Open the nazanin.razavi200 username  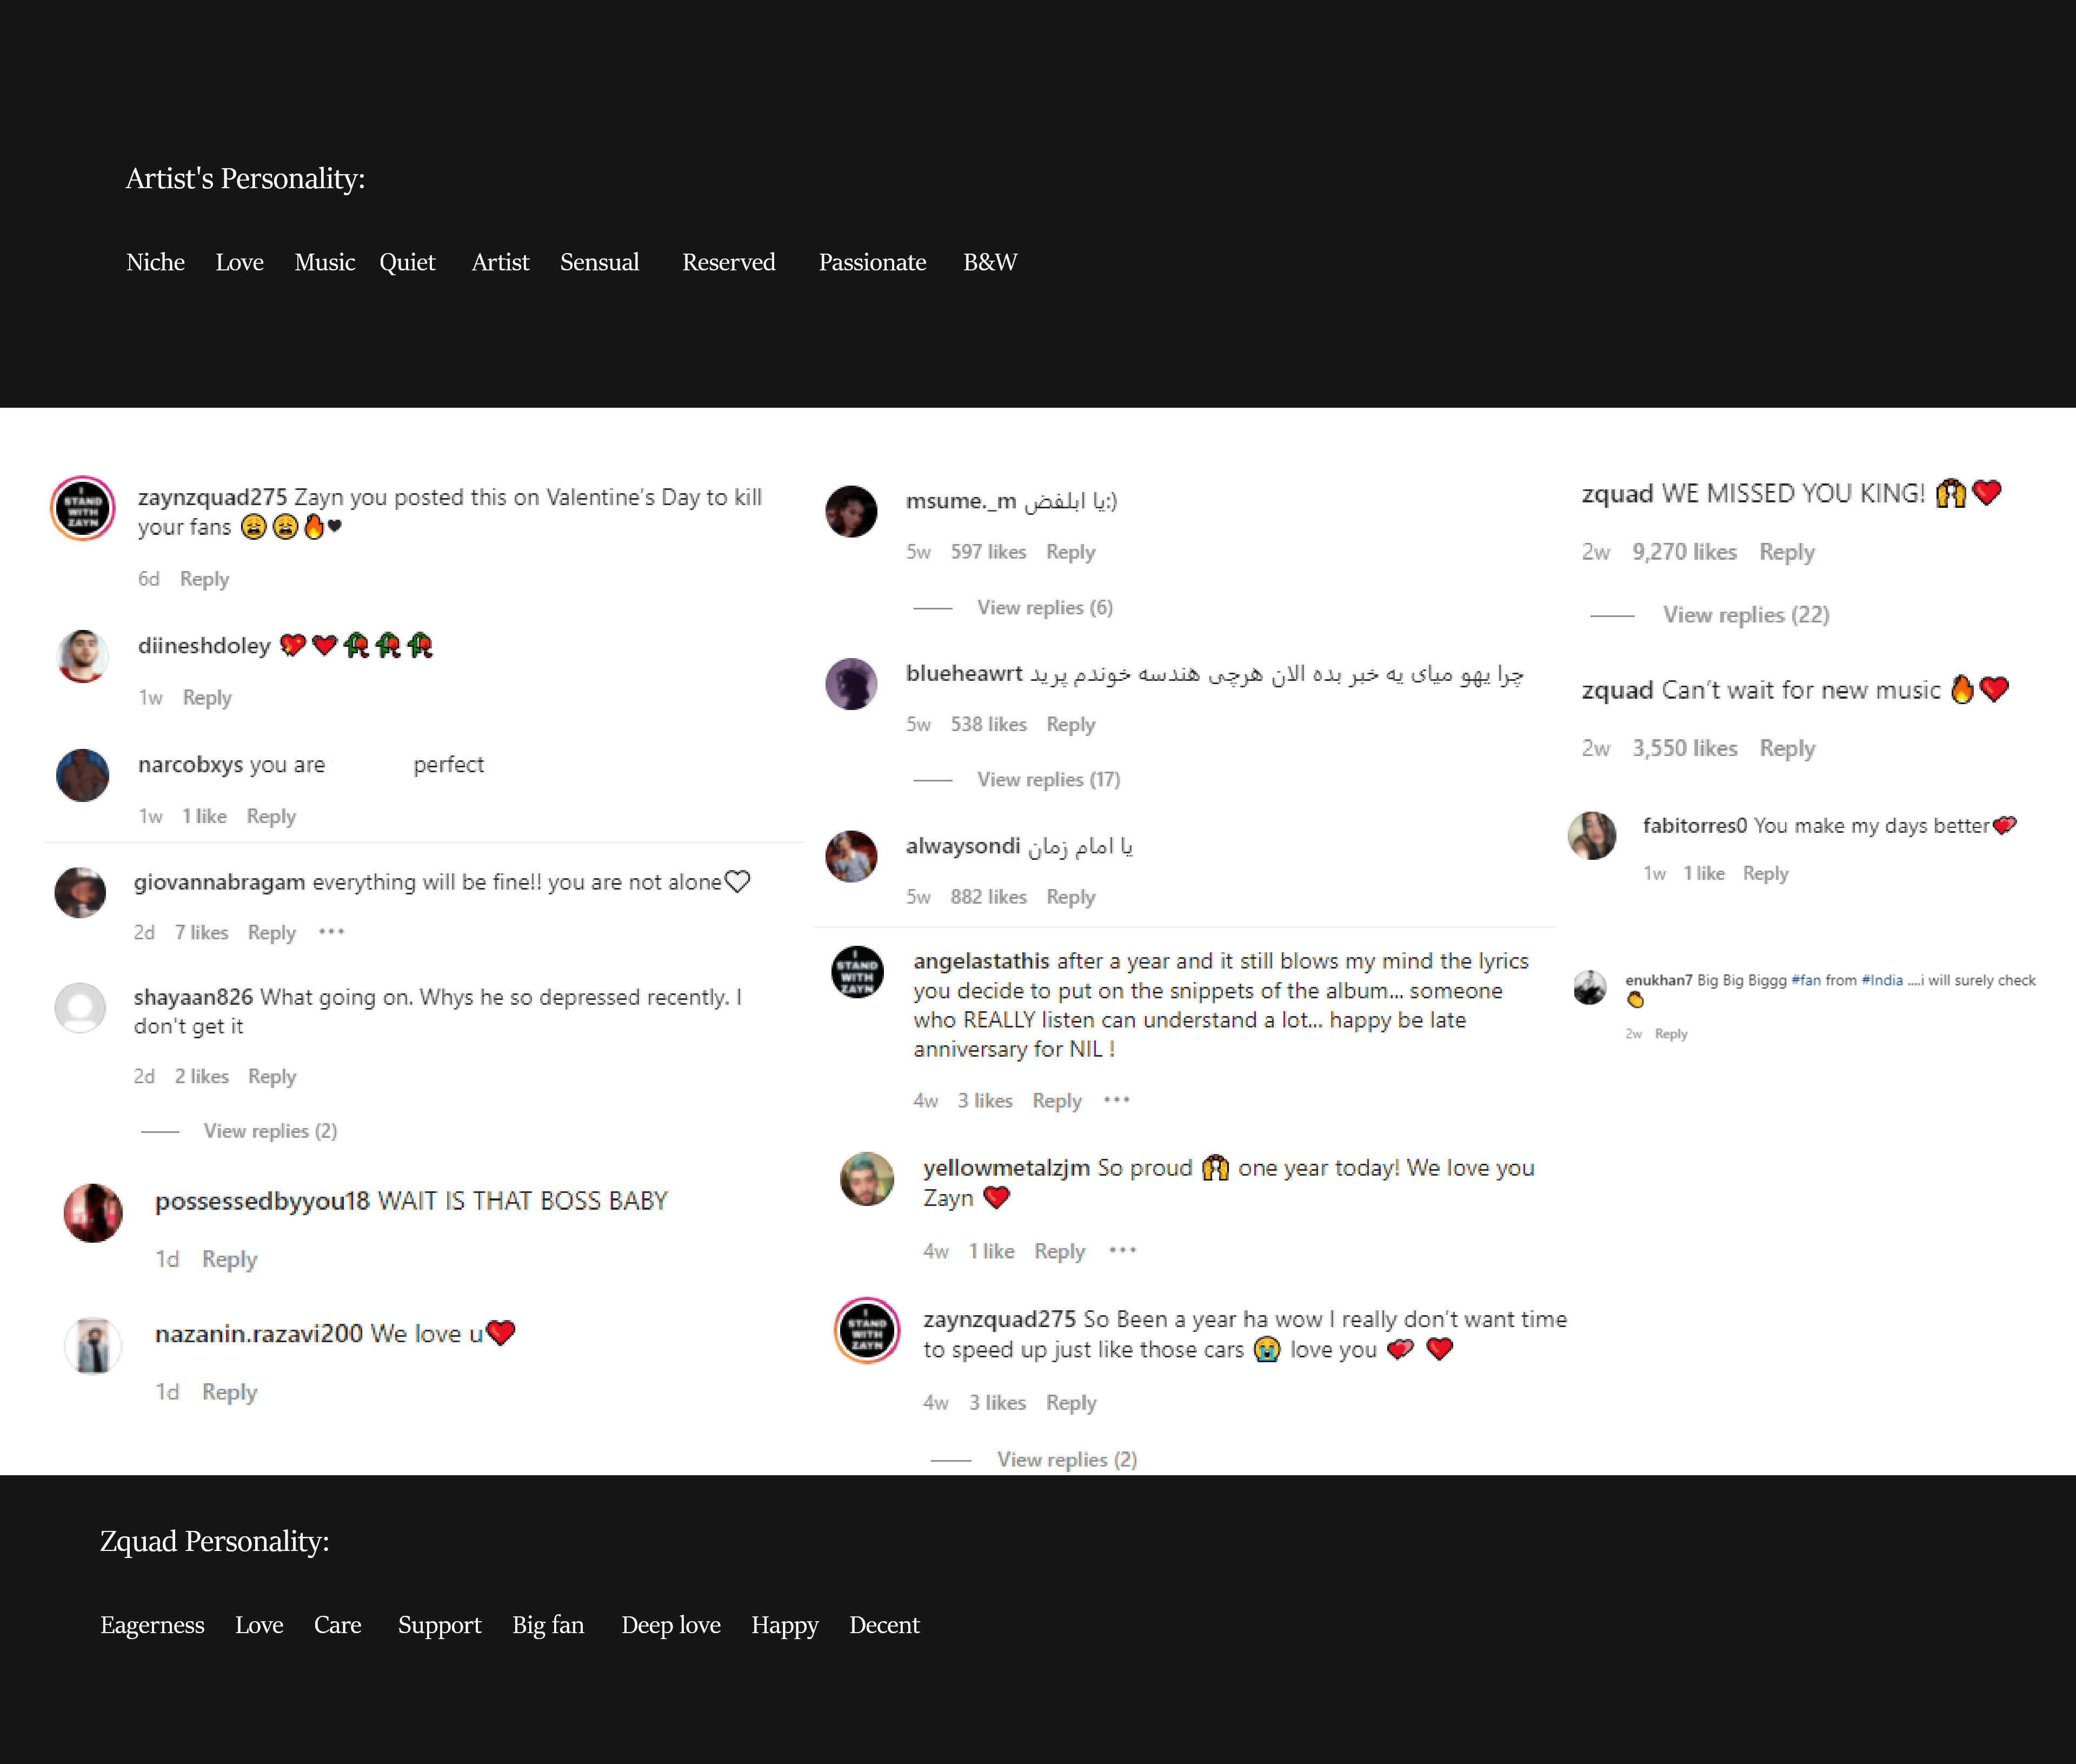tap(259, 1334)
